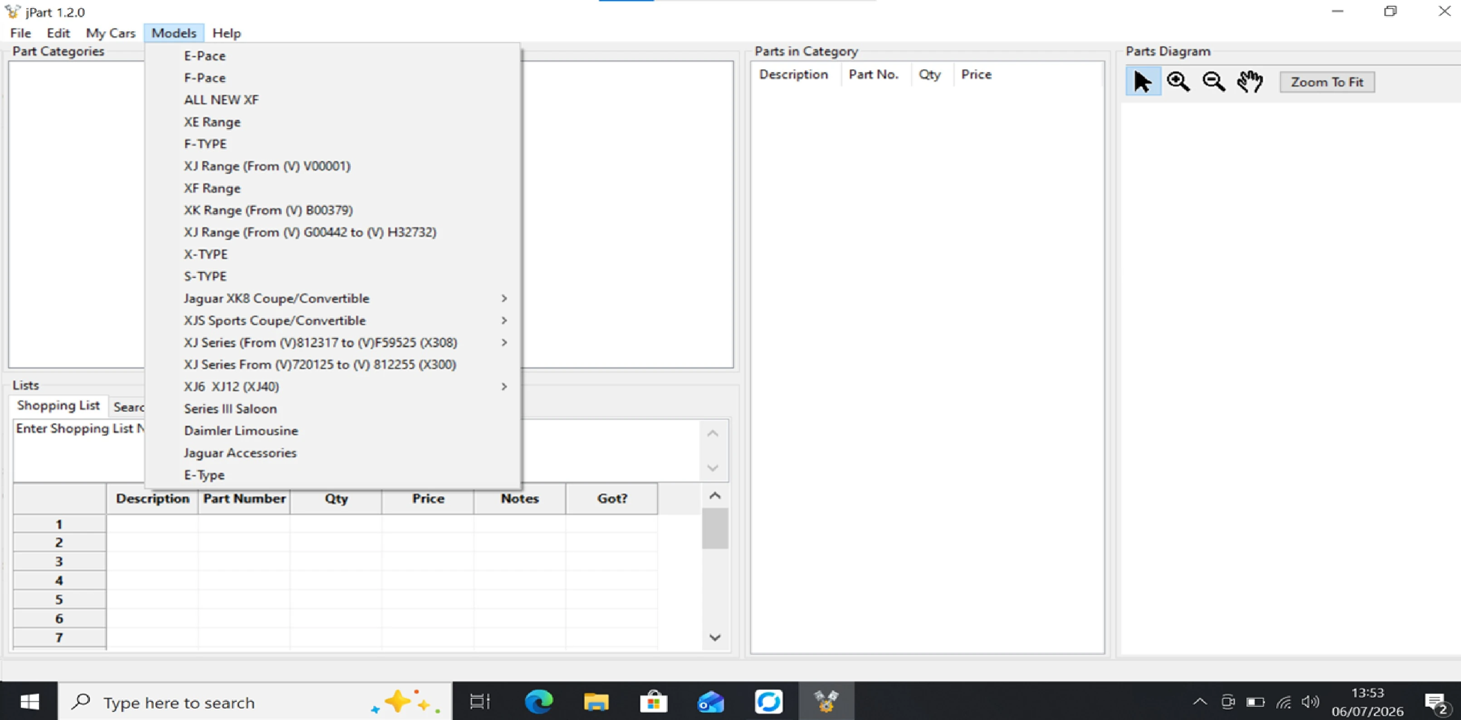The height and width of the screenshot is (720, 1461).
Task: Pick XJ Range G00442 to H32732 entry
Action: coord(333,232)
